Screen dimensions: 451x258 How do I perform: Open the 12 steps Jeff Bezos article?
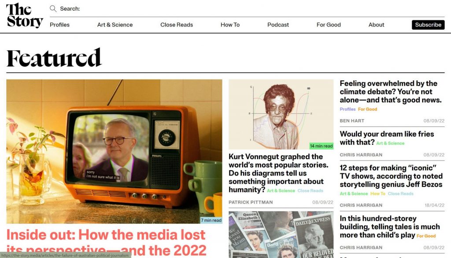click(391, 176)
